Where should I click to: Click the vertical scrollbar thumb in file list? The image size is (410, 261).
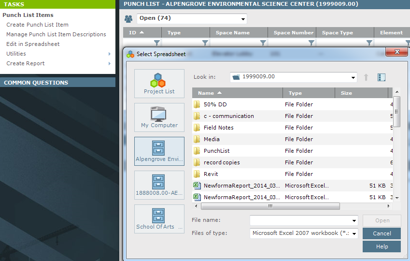click(x=396, y=112)
